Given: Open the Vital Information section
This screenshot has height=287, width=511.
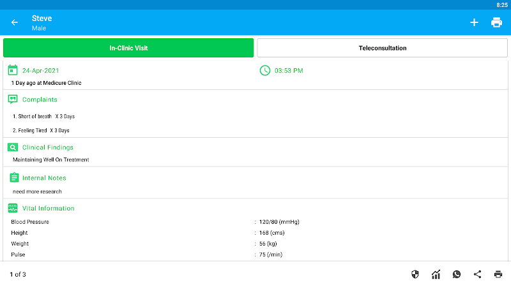Looking at the screenshot, I should (x=48, y=209).
